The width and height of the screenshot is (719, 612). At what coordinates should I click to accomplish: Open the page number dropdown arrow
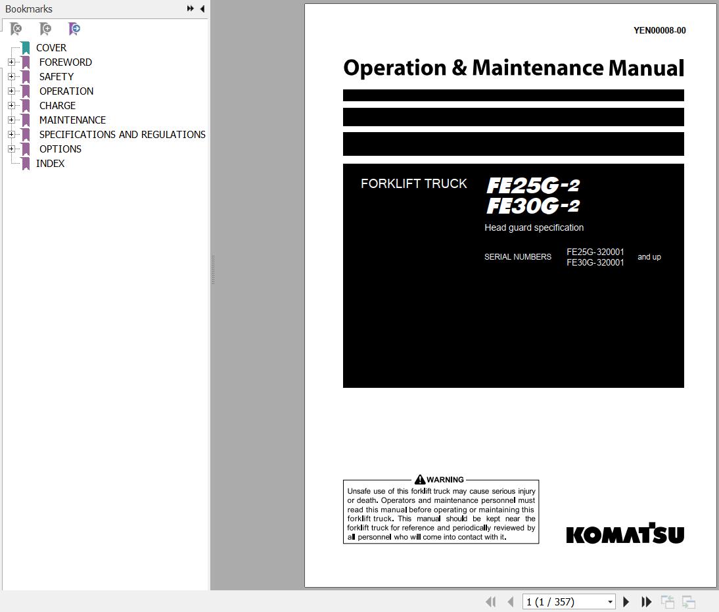(x=610, y=601)
